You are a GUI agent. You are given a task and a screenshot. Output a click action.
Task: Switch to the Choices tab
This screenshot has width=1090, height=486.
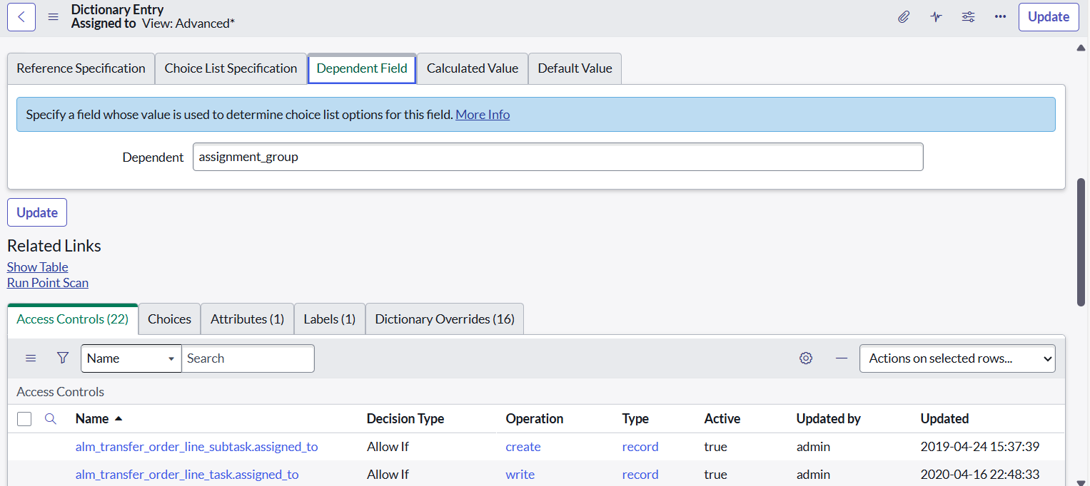(169, 319)
